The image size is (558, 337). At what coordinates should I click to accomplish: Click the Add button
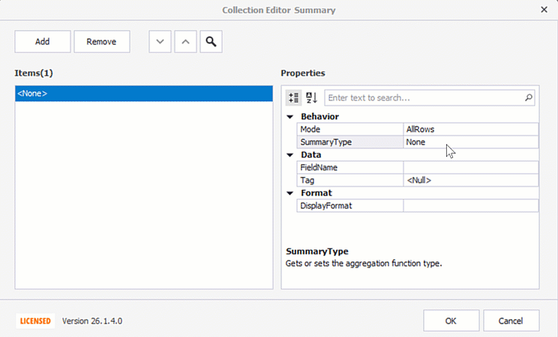click(43, 42)
